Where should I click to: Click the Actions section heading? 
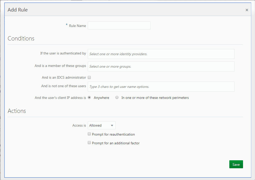(17, 111)
